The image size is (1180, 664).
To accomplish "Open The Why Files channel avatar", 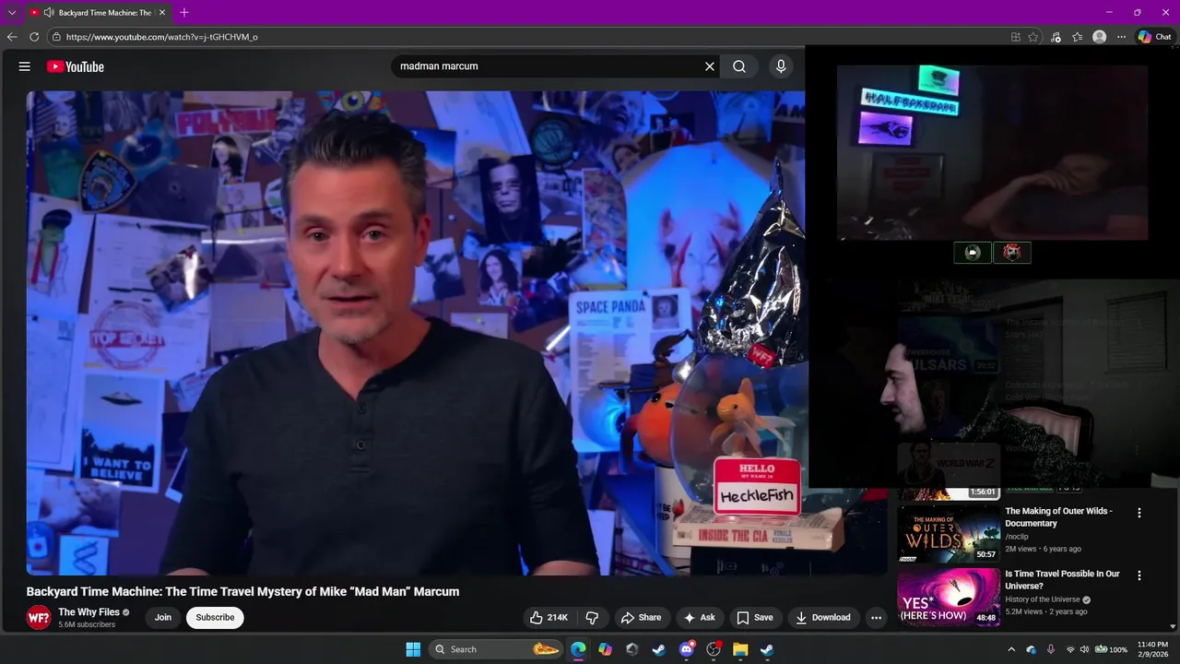I will 39,618.
